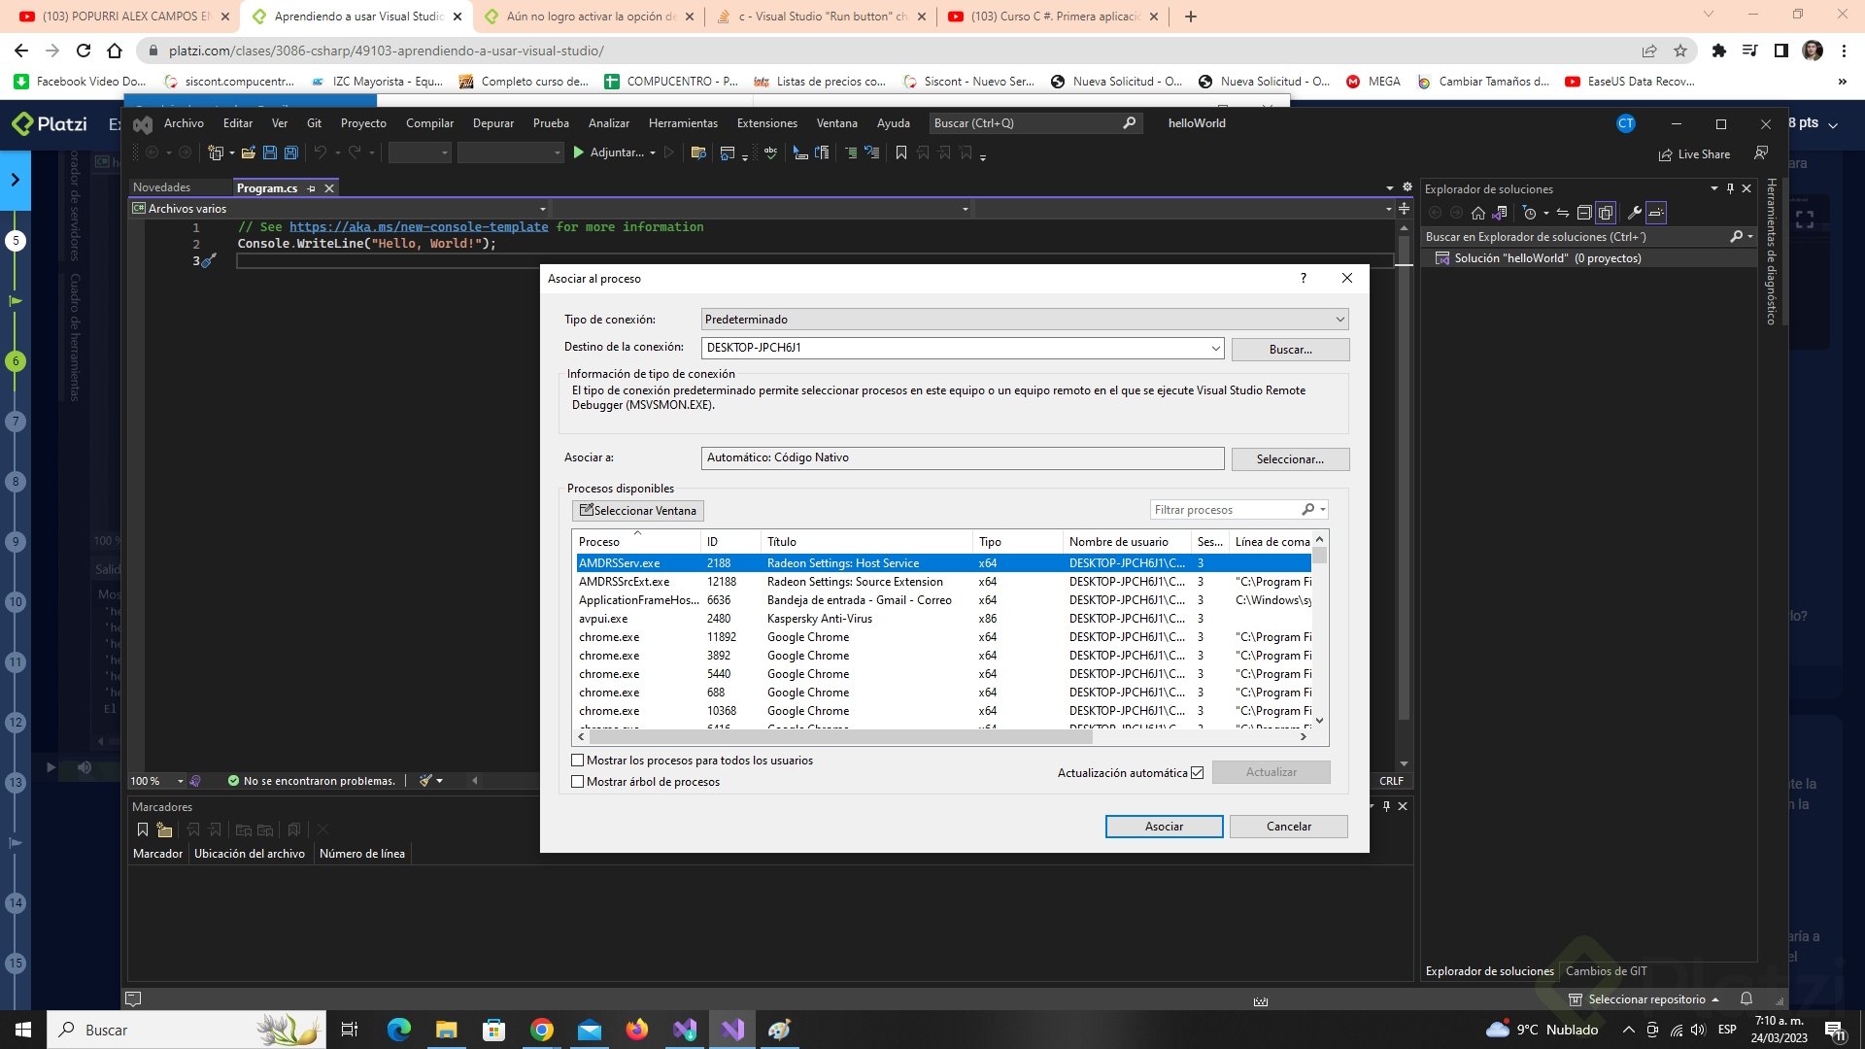
Task: Click the Live Share icon
Action: [x=1666, y=154]
